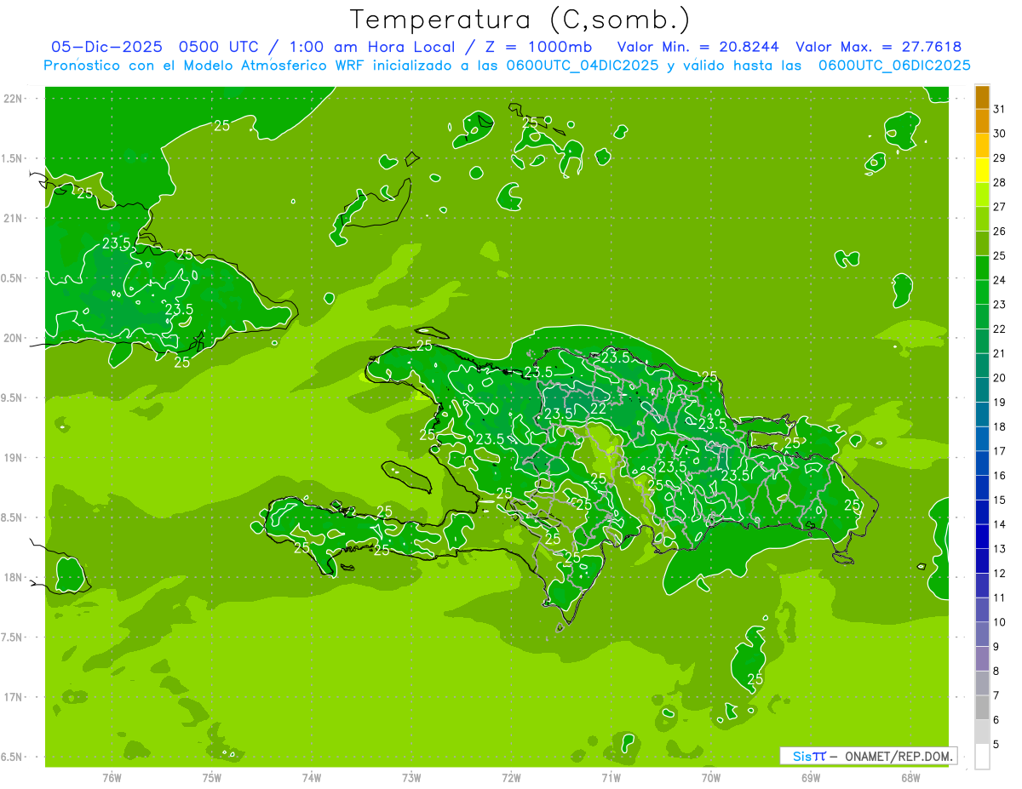
Task: Click the "Valor Max. = 27.7618" value
Action: [x=879, y=47]
